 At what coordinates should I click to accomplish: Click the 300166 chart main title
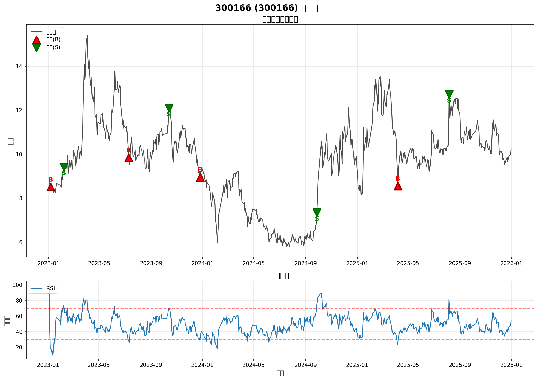pos(268,8)
